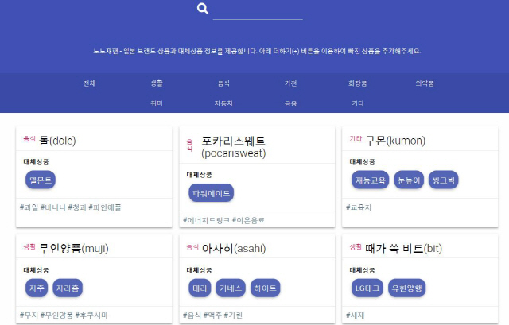The height and width of the screenshot is (325, 509).
Task: Open the 때가 쏙 비트(bit) card title
Action: point(403,249)
